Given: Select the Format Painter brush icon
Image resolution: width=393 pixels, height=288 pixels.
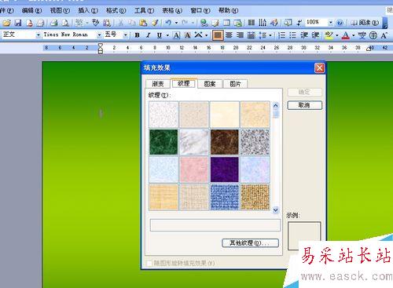Looking at the screenshot, I should 155,23.
